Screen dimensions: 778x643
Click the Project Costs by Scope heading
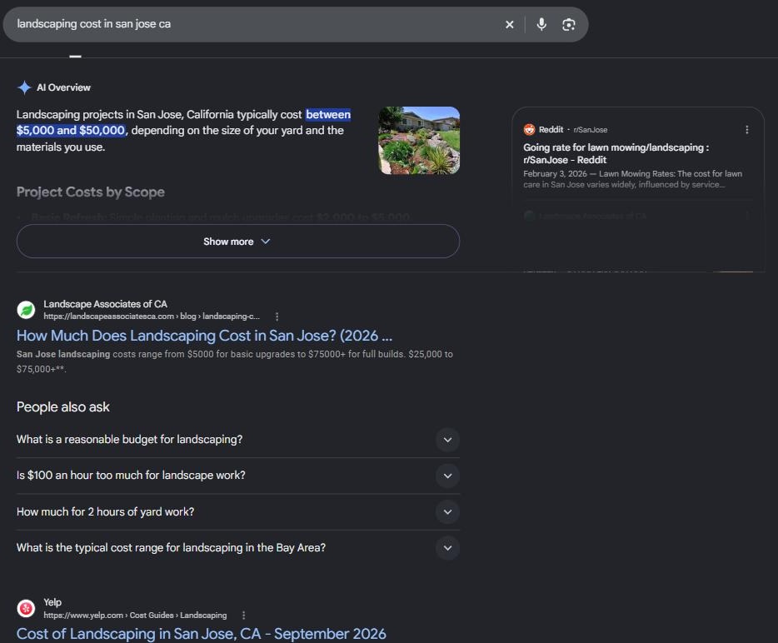coord(90,192)
